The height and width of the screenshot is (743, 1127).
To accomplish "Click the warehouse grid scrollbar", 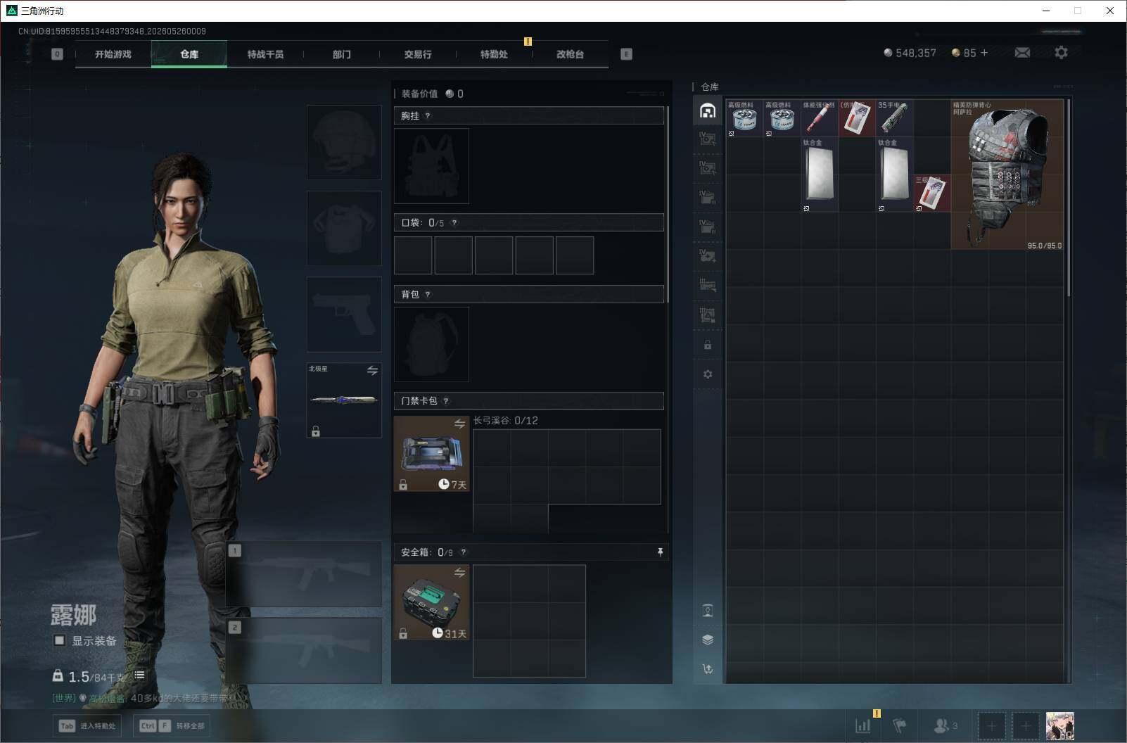I will [1069, 197].
